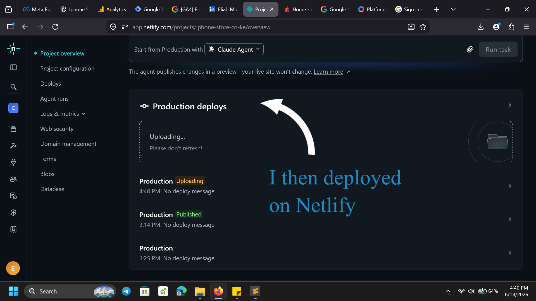The height and width of the screenshot is (301, 536).
Task: Switch to the Analytics browser tab
Action: coord(112,9)
